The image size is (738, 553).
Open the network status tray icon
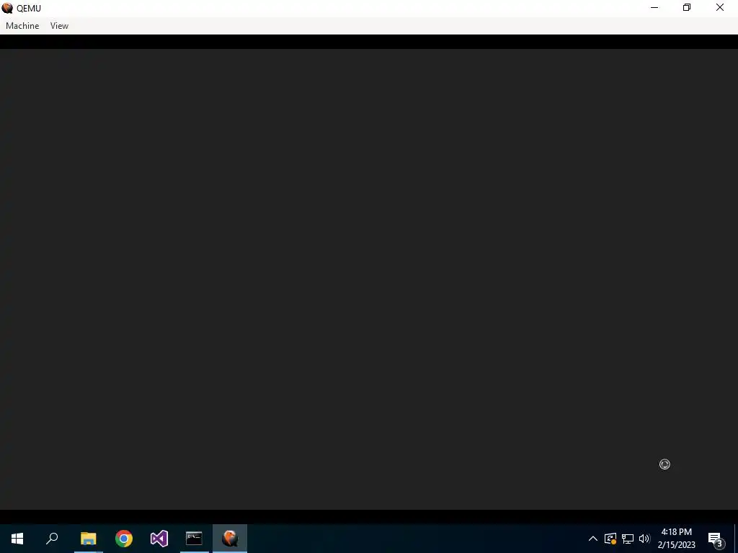[x=628, y=539]
